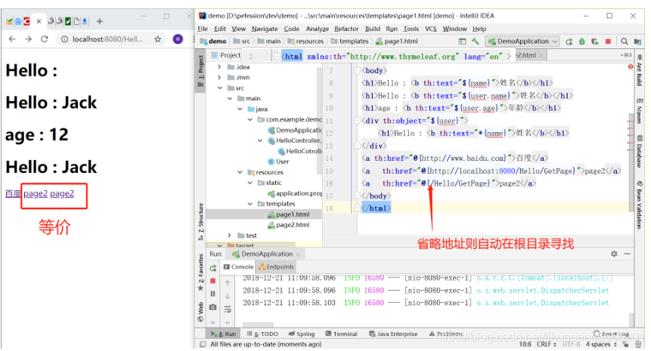Open the Spring tool window

[302, 334]
